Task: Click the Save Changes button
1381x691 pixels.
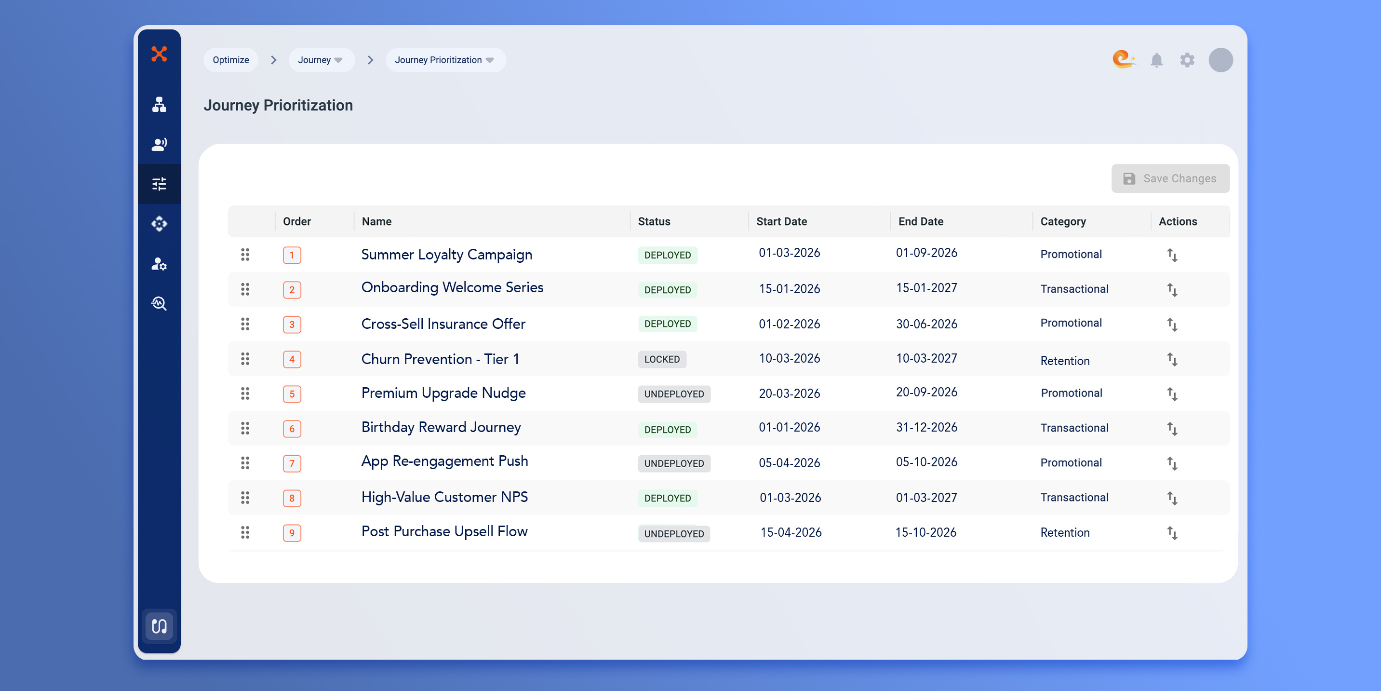Action: pos(1170,178)
